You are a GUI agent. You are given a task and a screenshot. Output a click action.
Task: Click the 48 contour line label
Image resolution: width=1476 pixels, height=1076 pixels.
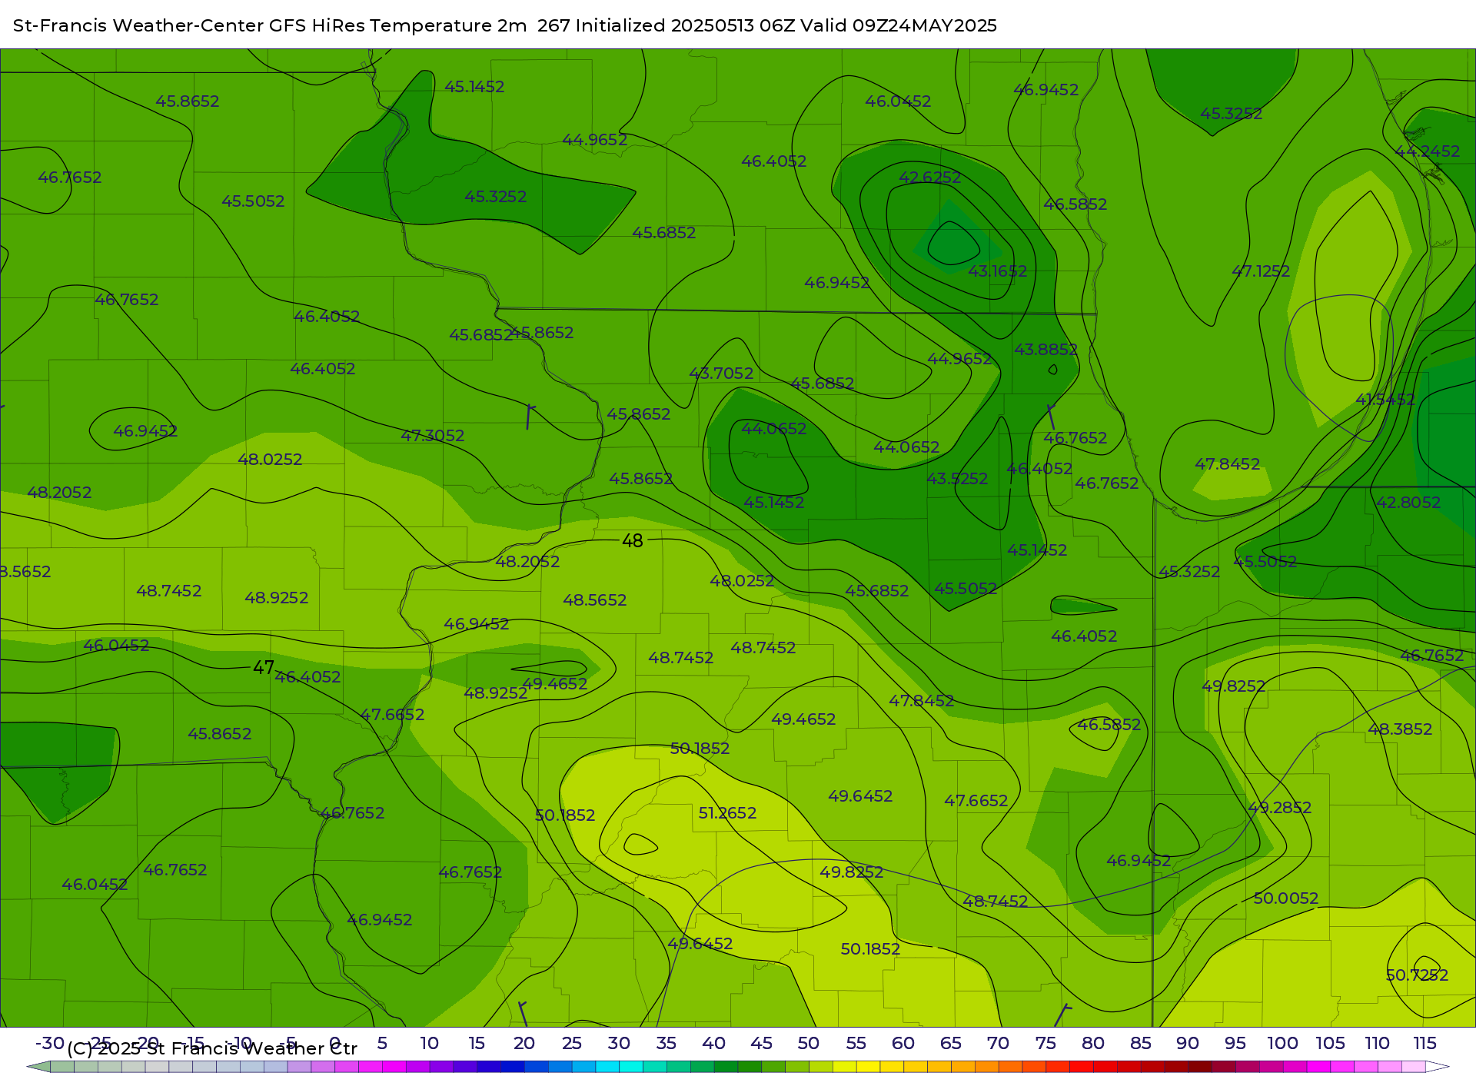(x=632, y=541)
